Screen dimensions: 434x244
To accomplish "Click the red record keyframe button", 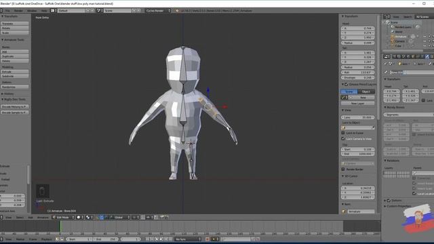I will click(x=208, y=239).
